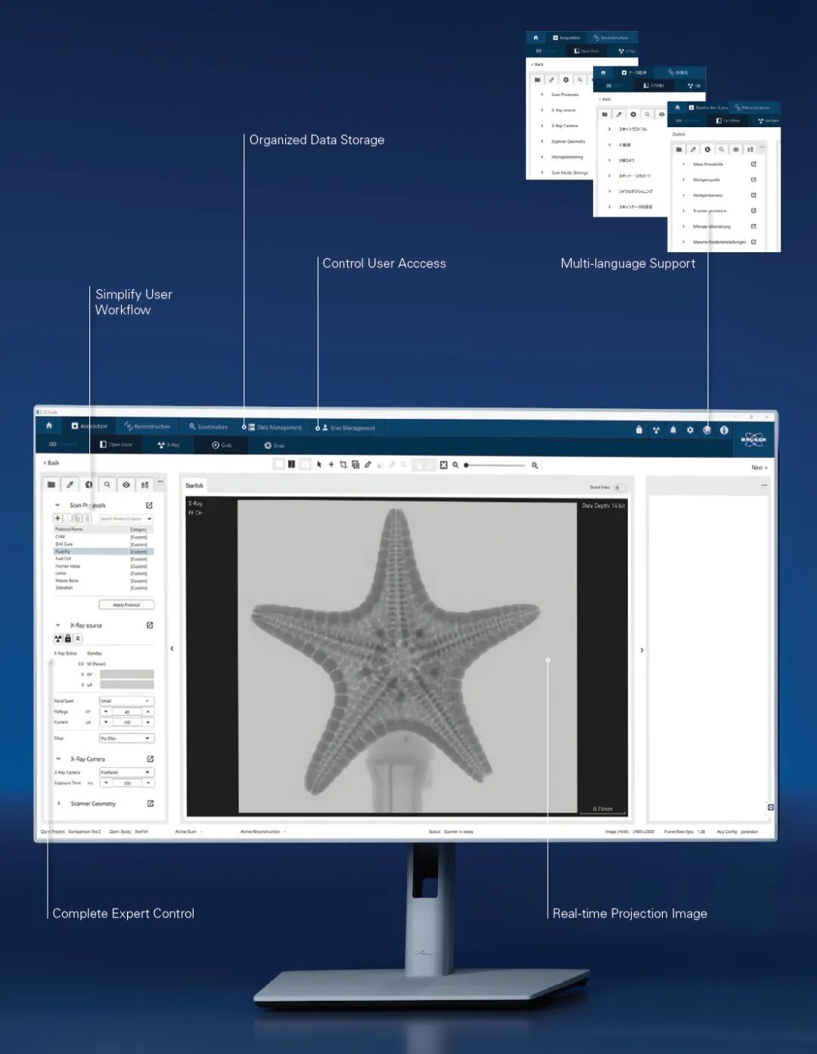This screenshot has height=1054, width=817.
Task: Click the fit-to-window icon
Action: 444,465
